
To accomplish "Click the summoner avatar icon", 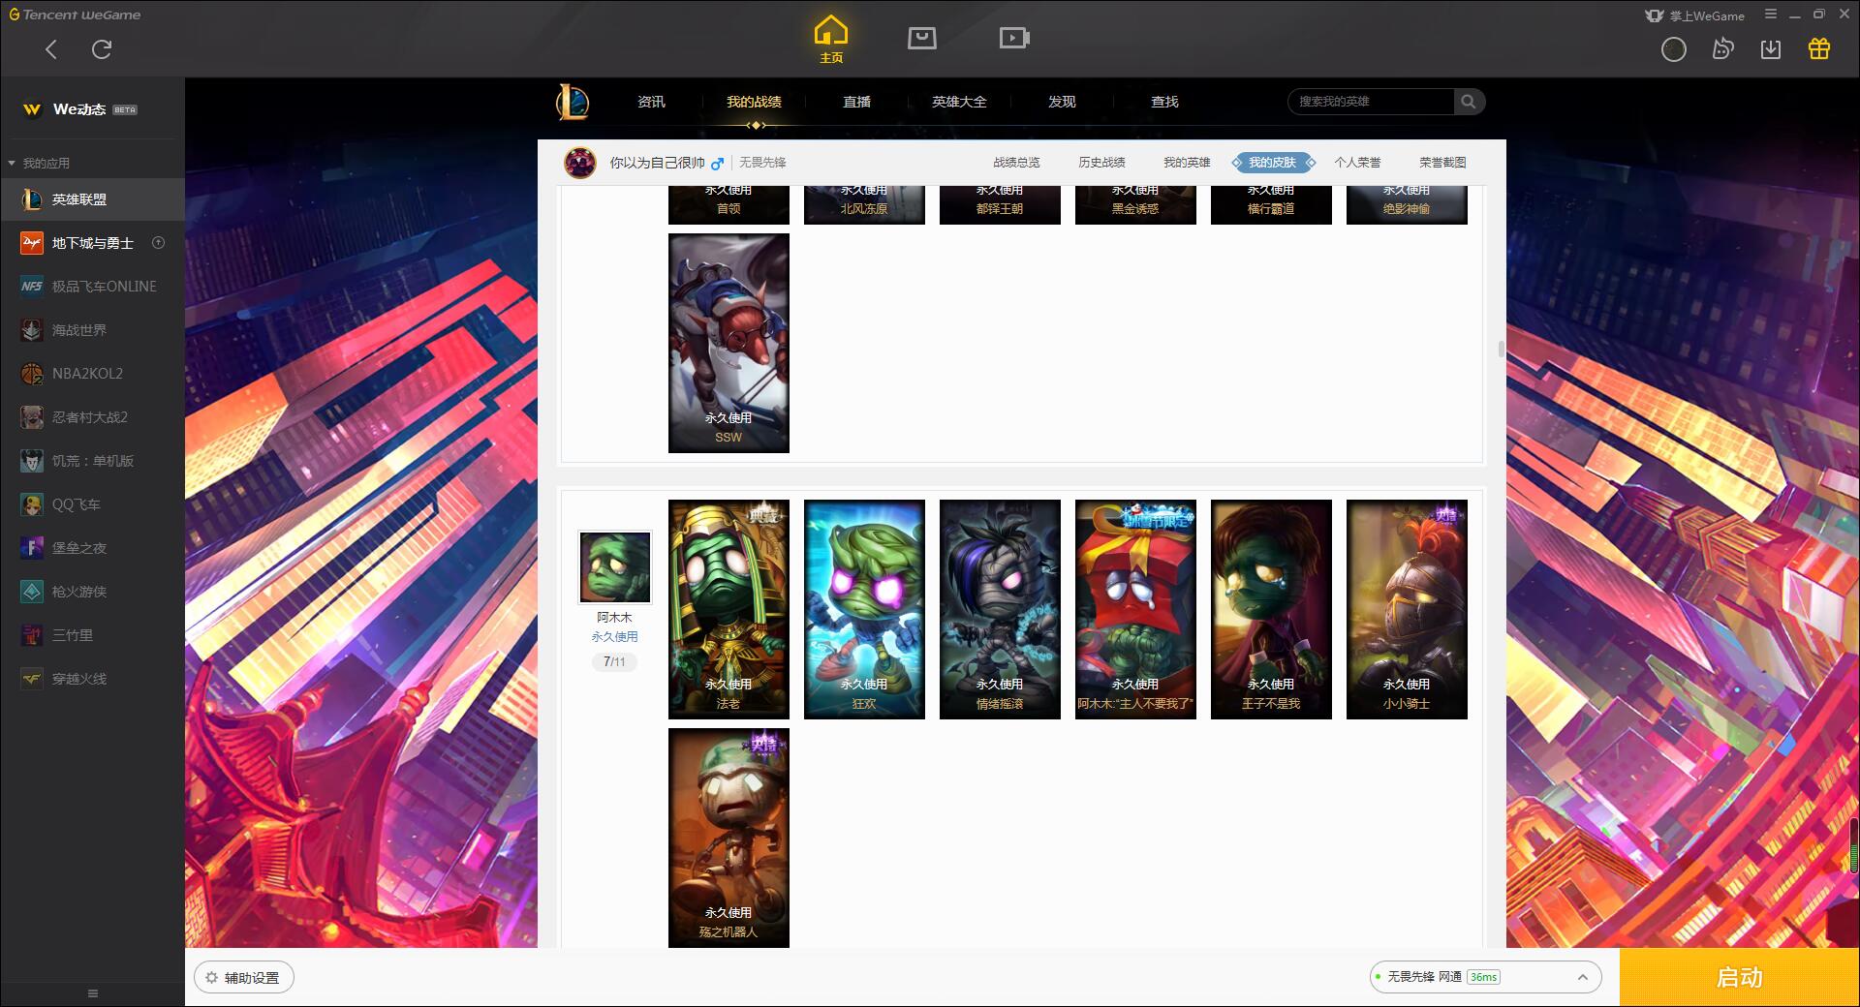I will [x=580, y=163].
